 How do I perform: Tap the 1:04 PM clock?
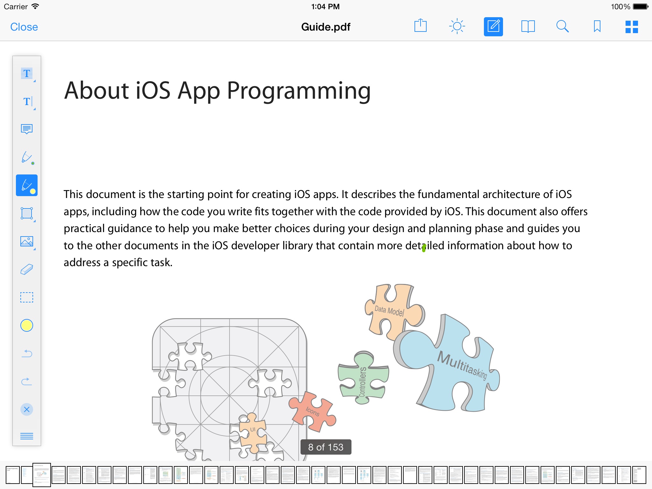tap(325, 7)
